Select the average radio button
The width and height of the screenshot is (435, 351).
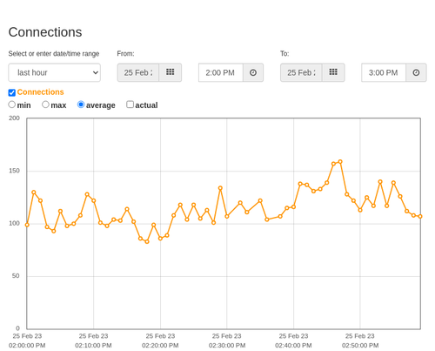81,105
